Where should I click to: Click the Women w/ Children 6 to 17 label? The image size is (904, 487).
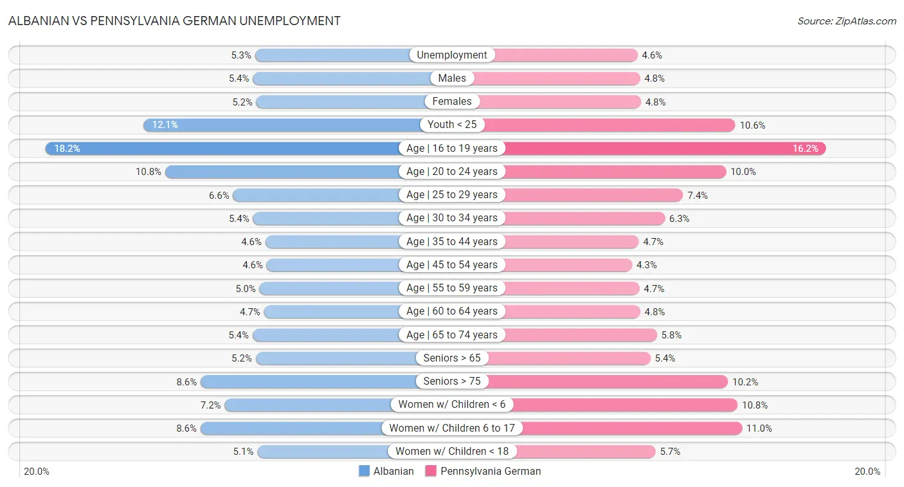452,428
